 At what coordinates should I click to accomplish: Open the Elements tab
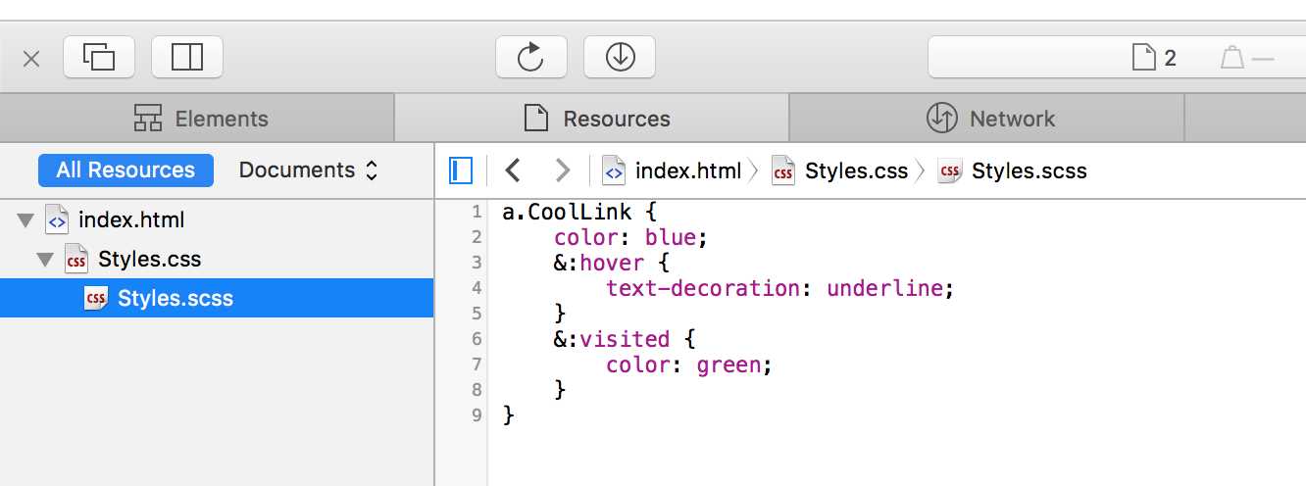(x=197, y=119)
